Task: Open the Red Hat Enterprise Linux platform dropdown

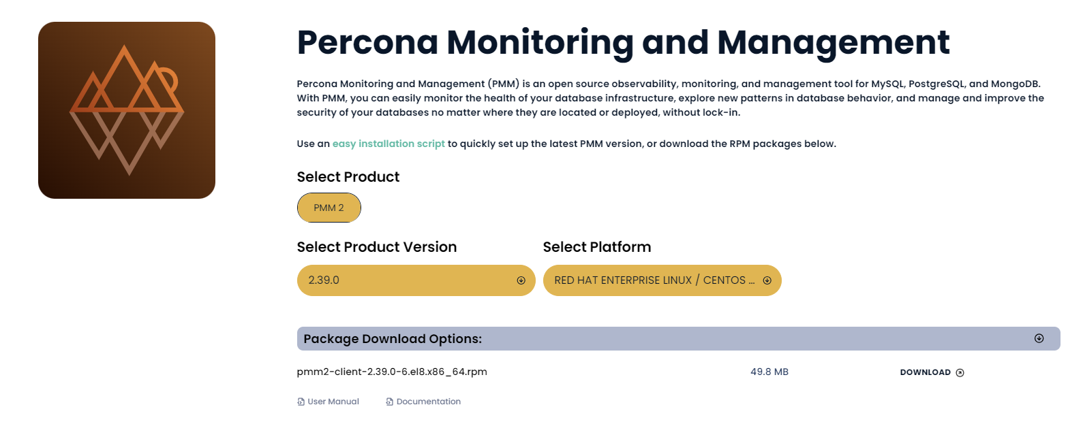Action: (662, 280)
